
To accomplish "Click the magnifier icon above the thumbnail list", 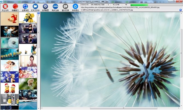I will 39,13.
